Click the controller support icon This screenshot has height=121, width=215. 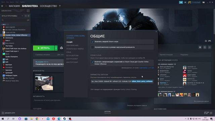pos(210,41)
